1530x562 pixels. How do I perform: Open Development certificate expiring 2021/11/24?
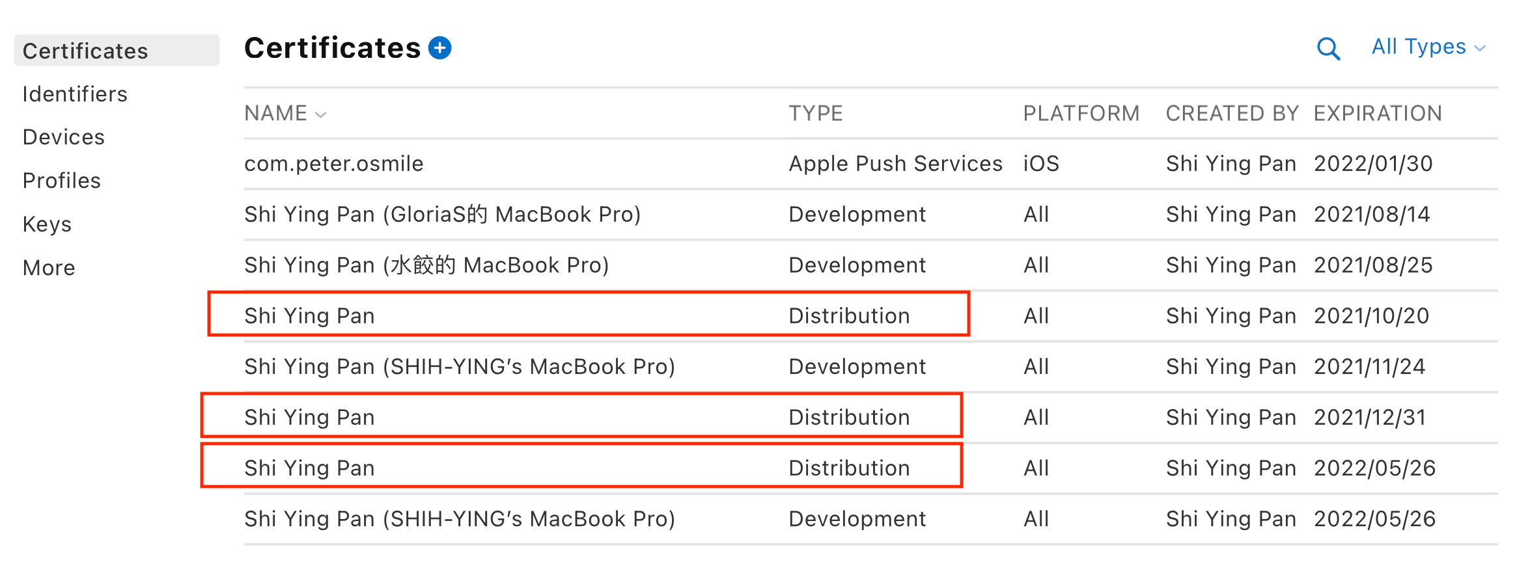pos(870,367)
